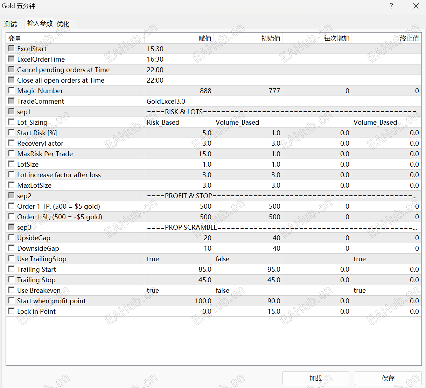
Task: Switch to the 优化 tab
Action: (63, 24)
